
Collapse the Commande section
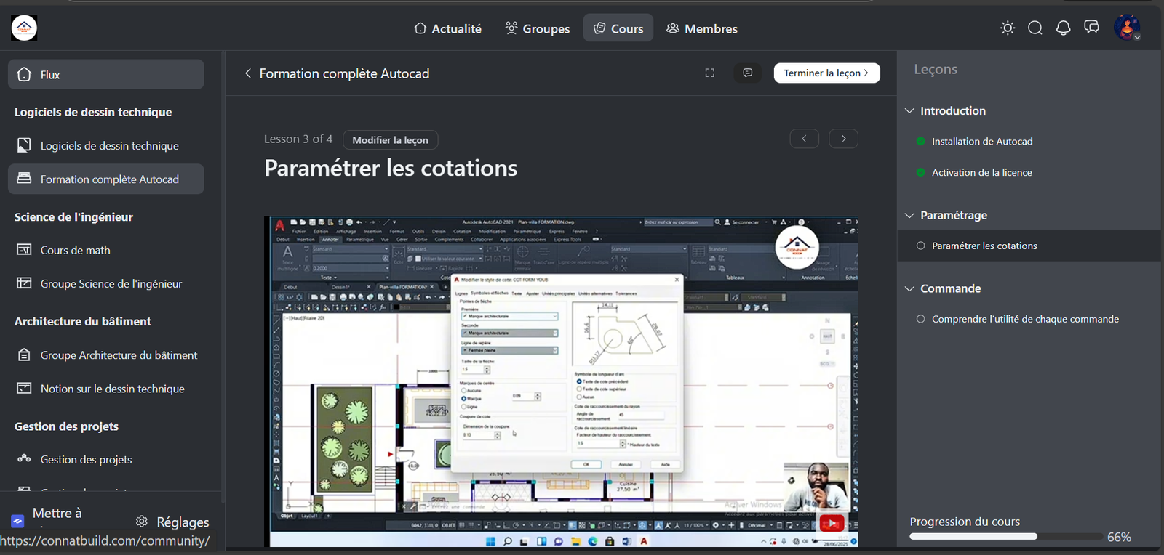pyautogui.click(x=909, y=289)
